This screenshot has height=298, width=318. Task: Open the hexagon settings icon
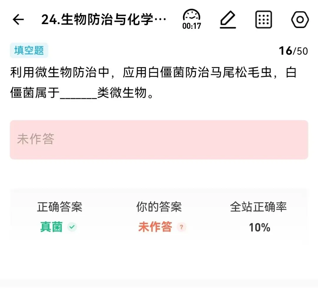(x=300, y=19)
